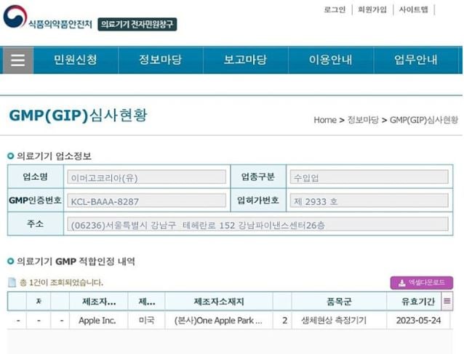Click the 의료기기 전자민원창구 badge
This screenshot has width=464, height=354.
[x=137, y=24]
